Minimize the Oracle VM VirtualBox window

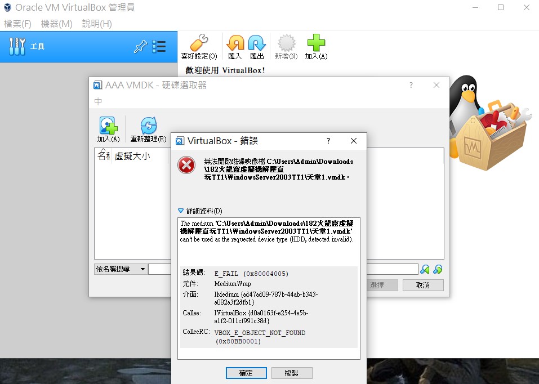click(x=475, y=7)
